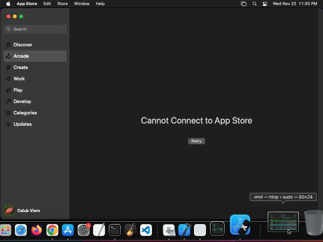Open the Window menu
323x242 pixels.
82,3
